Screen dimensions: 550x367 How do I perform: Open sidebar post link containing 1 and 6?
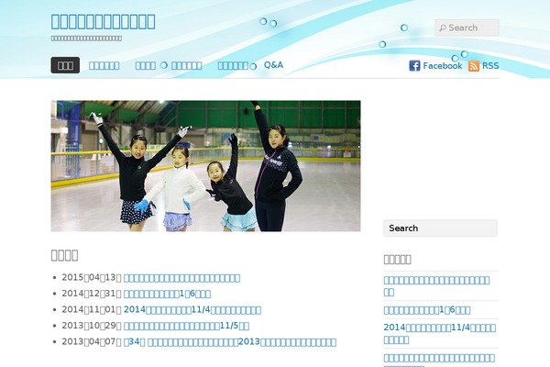(x=427, y=310)
